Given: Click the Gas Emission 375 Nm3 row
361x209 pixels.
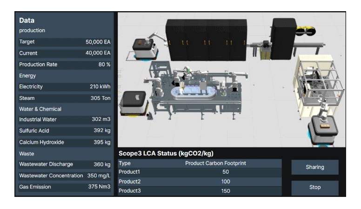Looking at the screenshot, I should click(65, 187).
